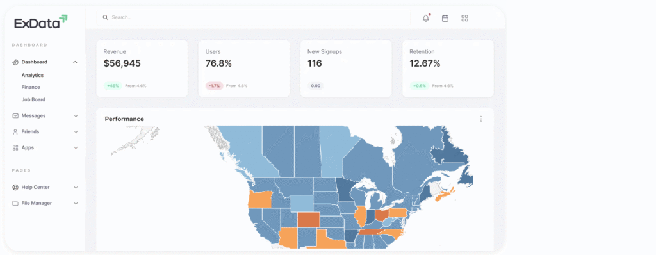656x255 pixels.
Task: Collapse the Dashboard menu chevron
Action: point(76,62)
